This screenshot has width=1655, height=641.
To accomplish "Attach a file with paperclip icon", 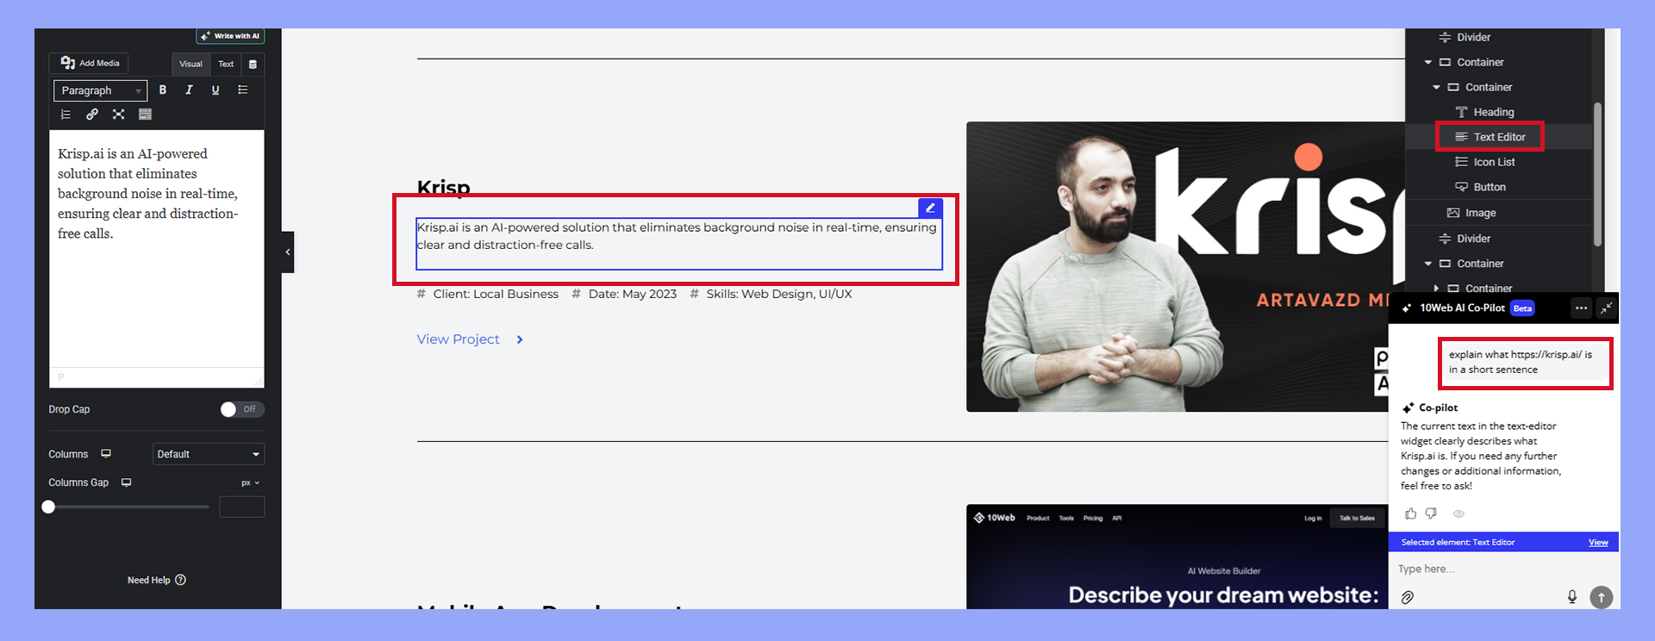I will (x=1407, y=597).
